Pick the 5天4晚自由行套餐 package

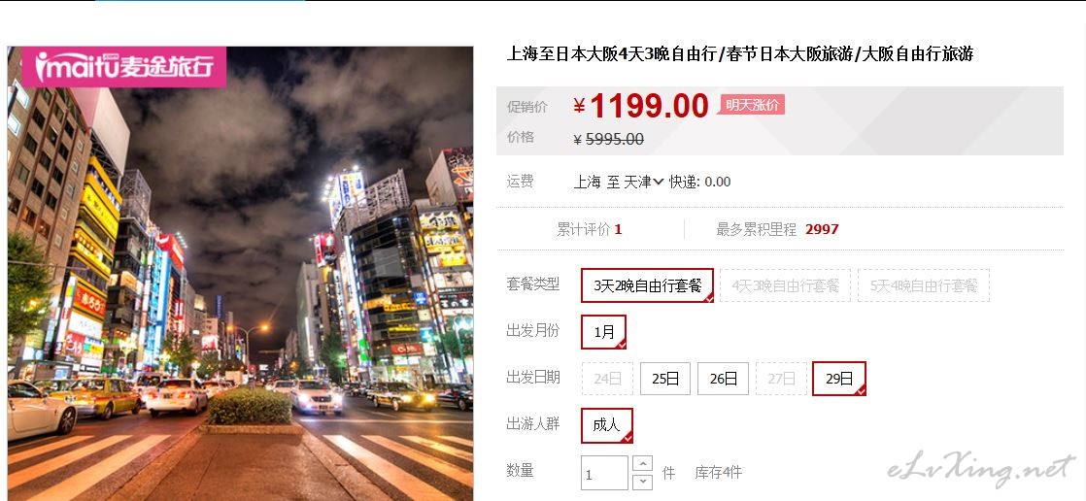click(923, 285)
